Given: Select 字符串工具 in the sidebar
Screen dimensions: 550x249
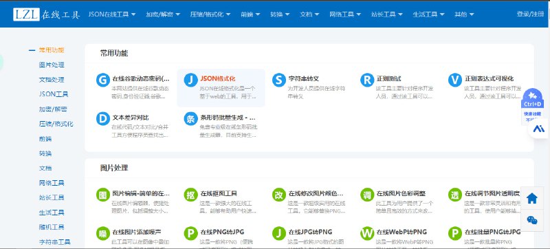Looking at the screenshot, I should (x=55, y=241).
